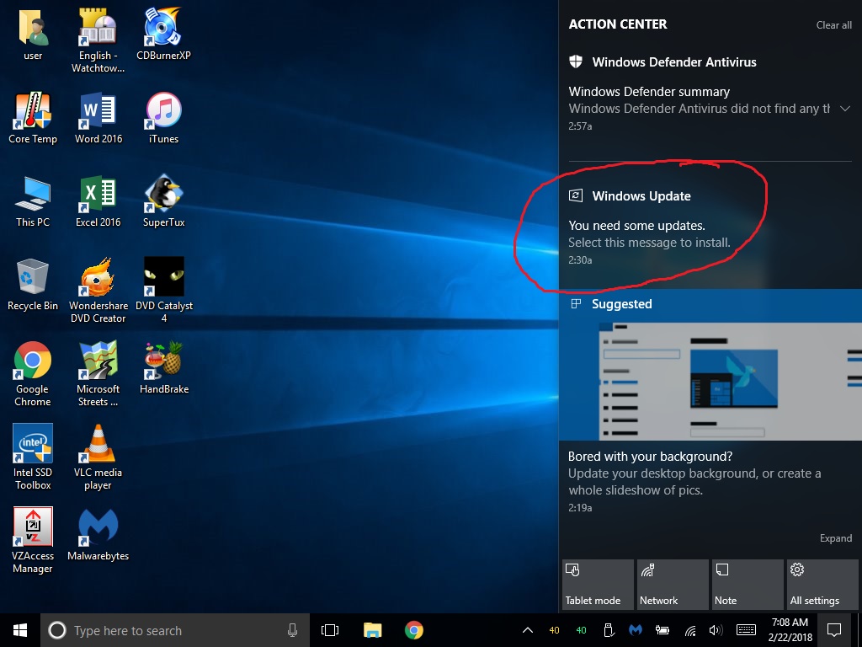The image size is (862, 647).
Task: Click the second Core Temp tray temperature reading
Action: tap(581, 630)
